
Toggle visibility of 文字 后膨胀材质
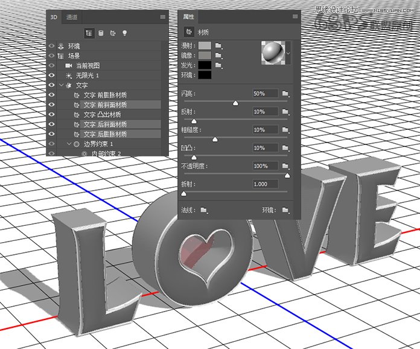[x=51, y=134]
